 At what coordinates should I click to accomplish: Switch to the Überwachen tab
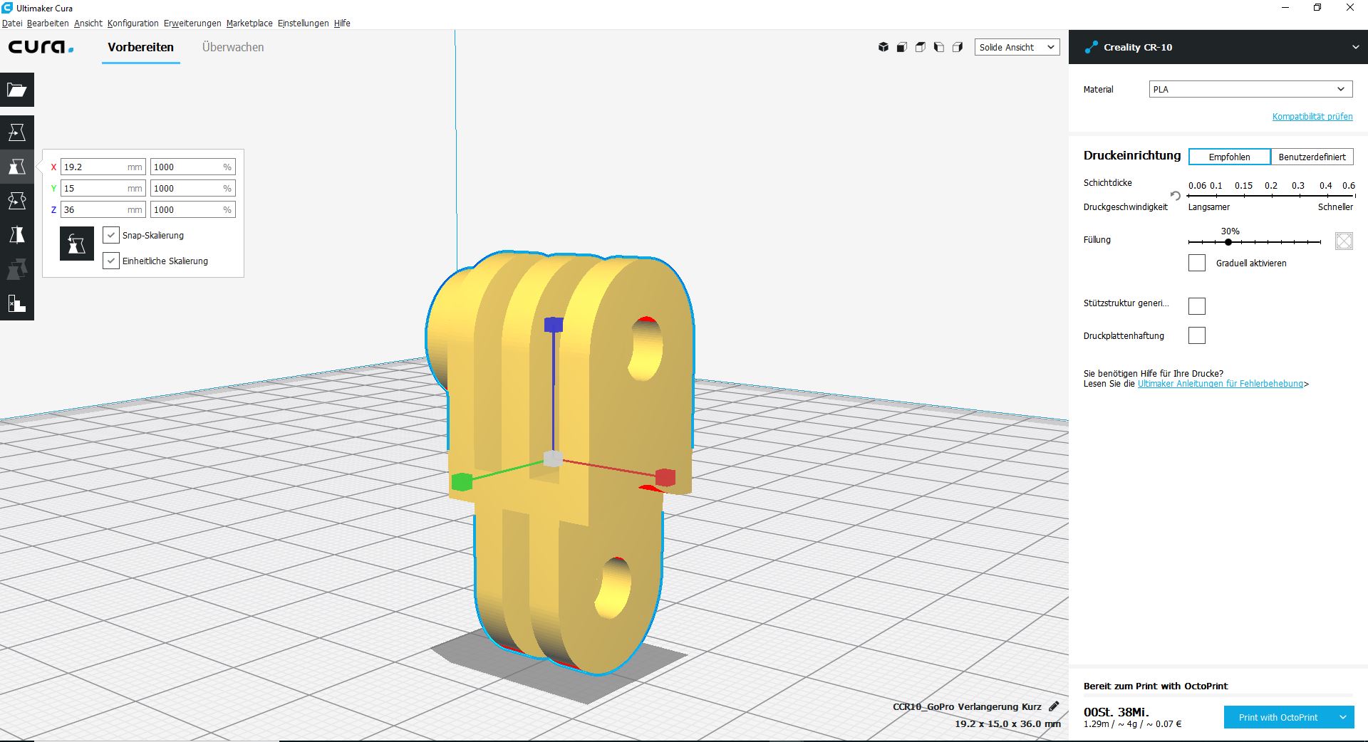click(x=233, y=47)
